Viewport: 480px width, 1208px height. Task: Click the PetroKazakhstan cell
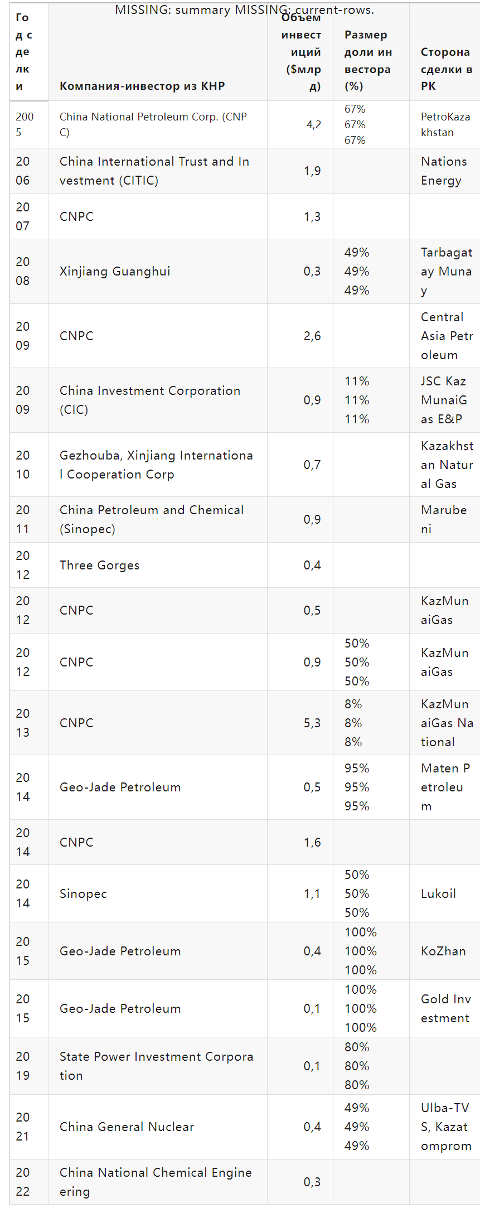(x=445, y=124)
